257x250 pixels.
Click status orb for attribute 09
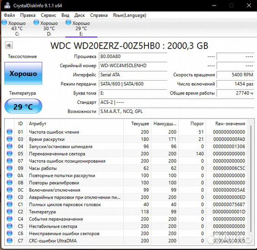10,168
